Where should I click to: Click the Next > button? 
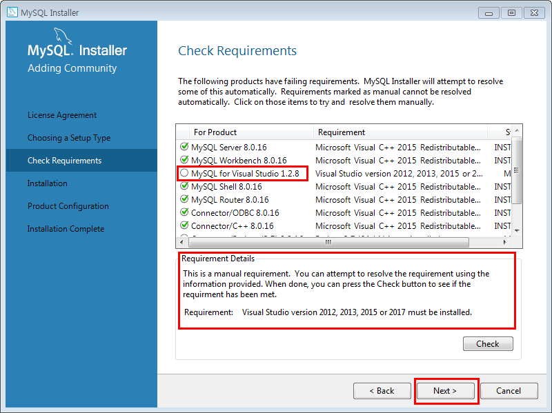(x=445, y=391)
